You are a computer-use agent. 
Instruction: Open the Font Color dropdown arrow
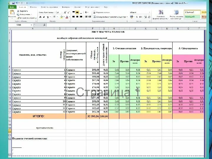tap(69, 17)
